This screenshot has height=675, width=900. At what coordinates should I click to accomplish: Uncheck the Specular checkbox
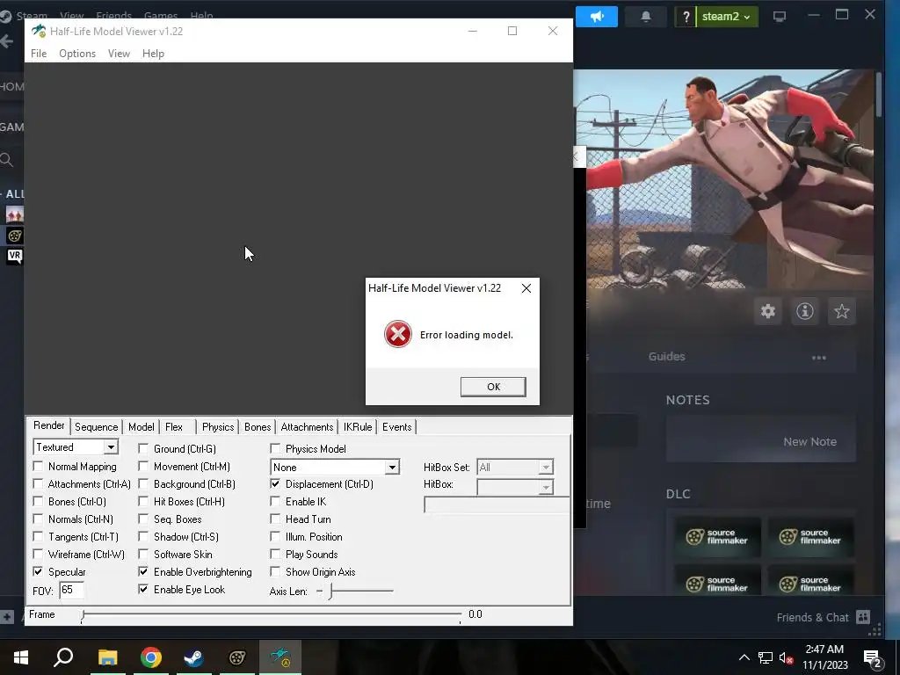pyautogui.click(x=38, y=571)
